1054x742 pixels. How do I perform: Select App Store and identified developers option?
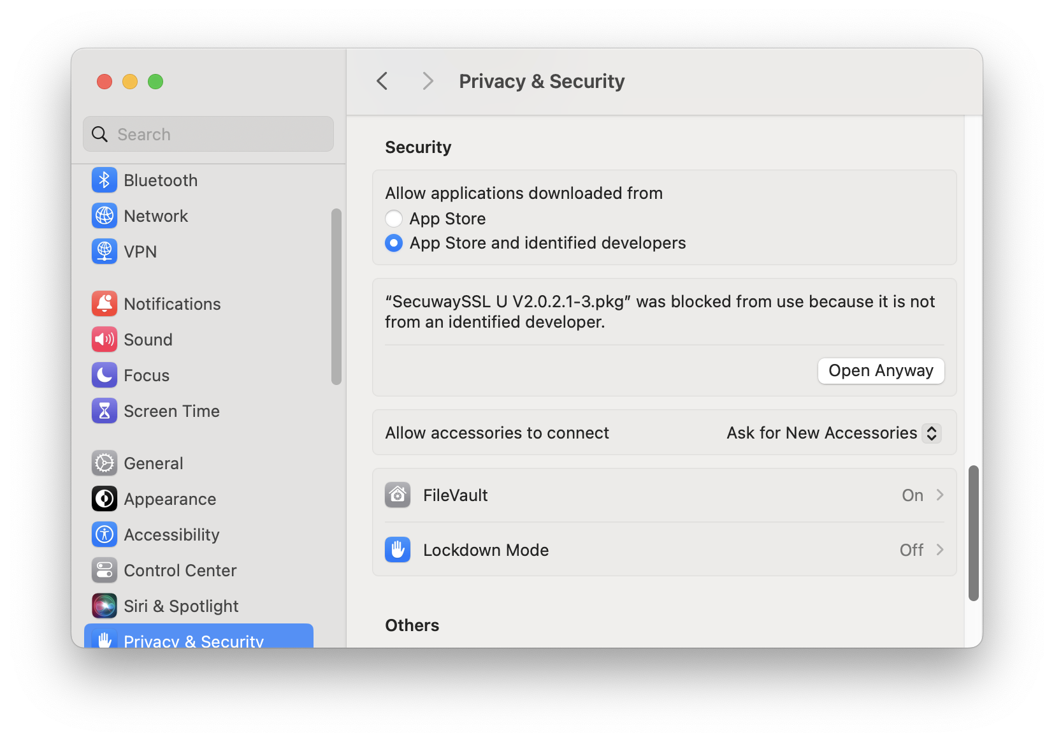(x=394, y=243)
